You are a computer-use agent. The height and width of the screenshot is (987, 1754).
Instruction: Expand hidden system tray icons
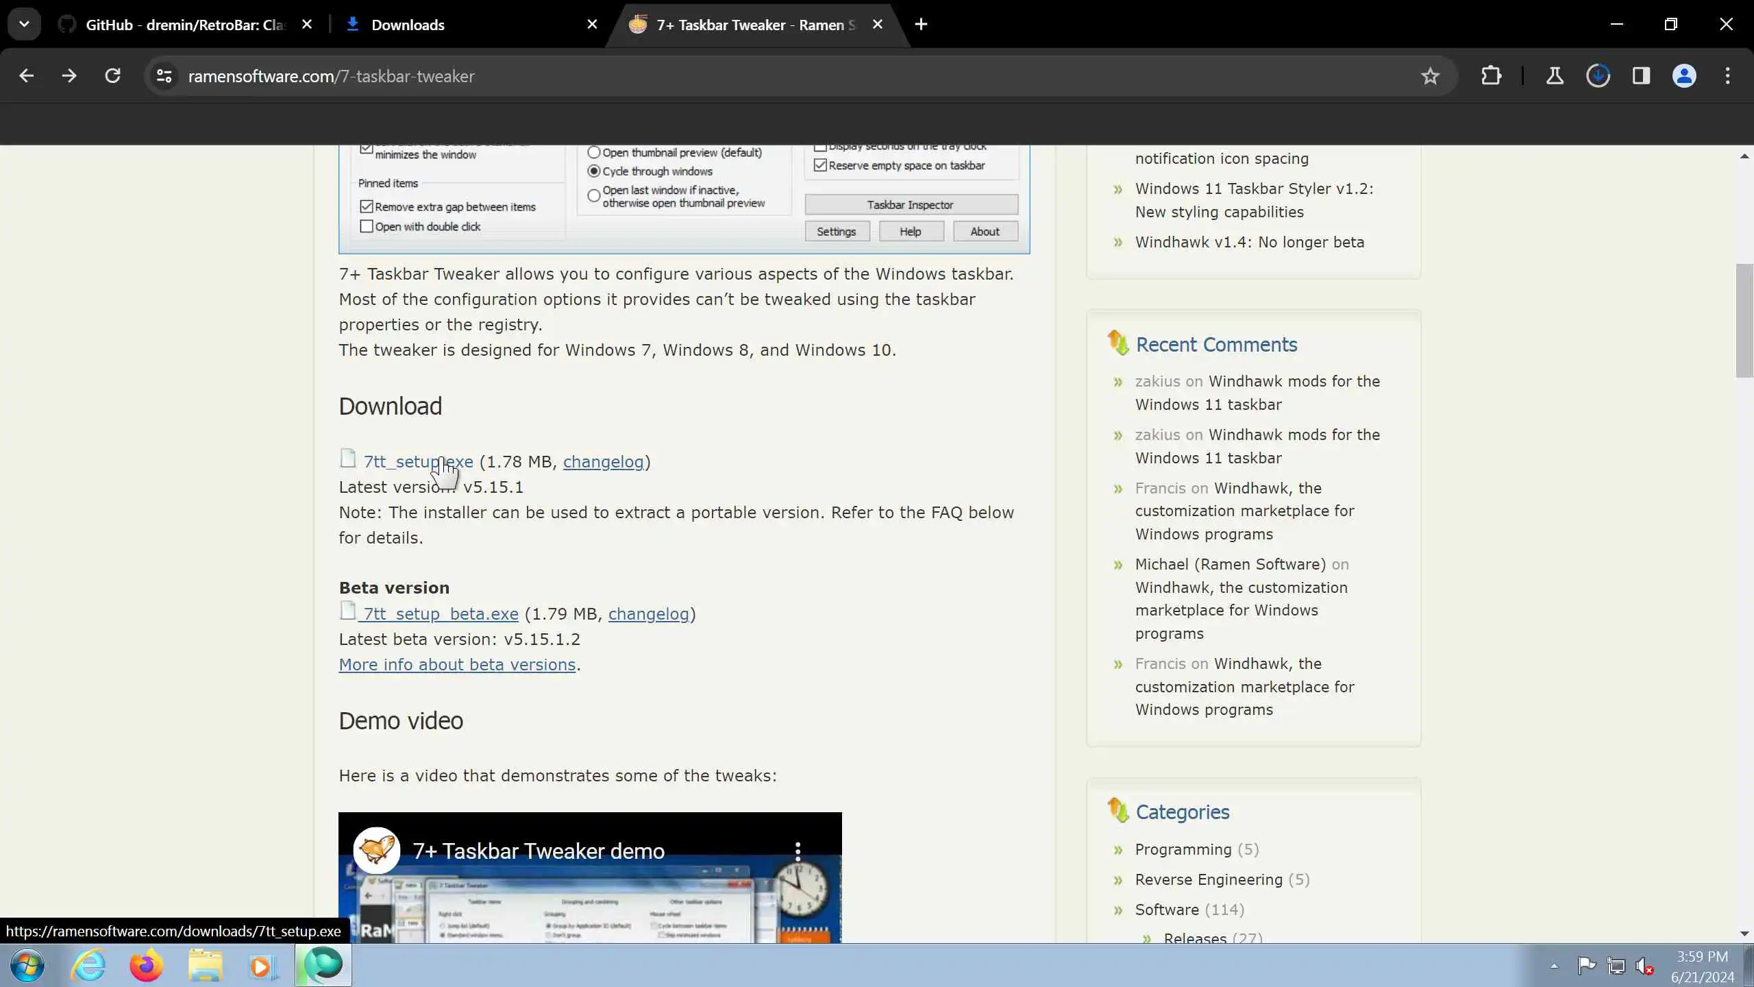pos(1554,966)
